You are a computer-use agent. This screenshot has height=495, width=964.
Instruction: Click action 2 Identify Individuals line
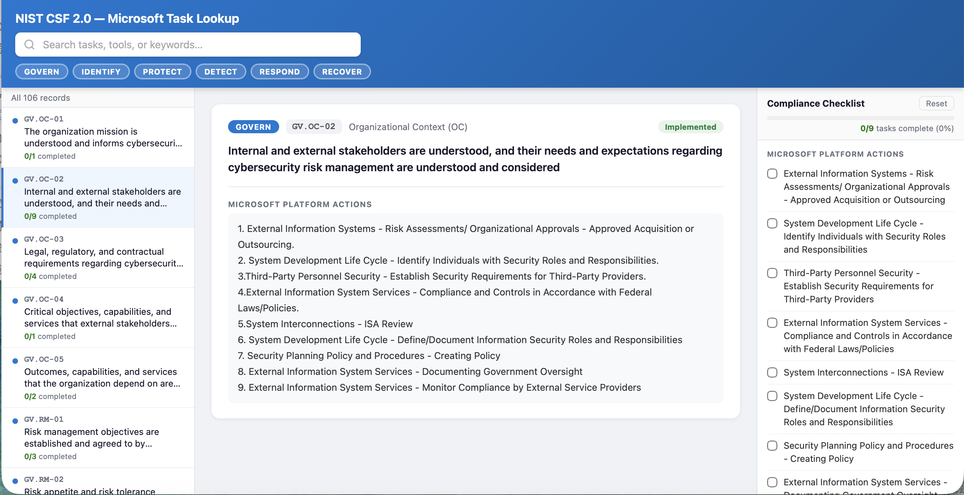tap(448, 260)
